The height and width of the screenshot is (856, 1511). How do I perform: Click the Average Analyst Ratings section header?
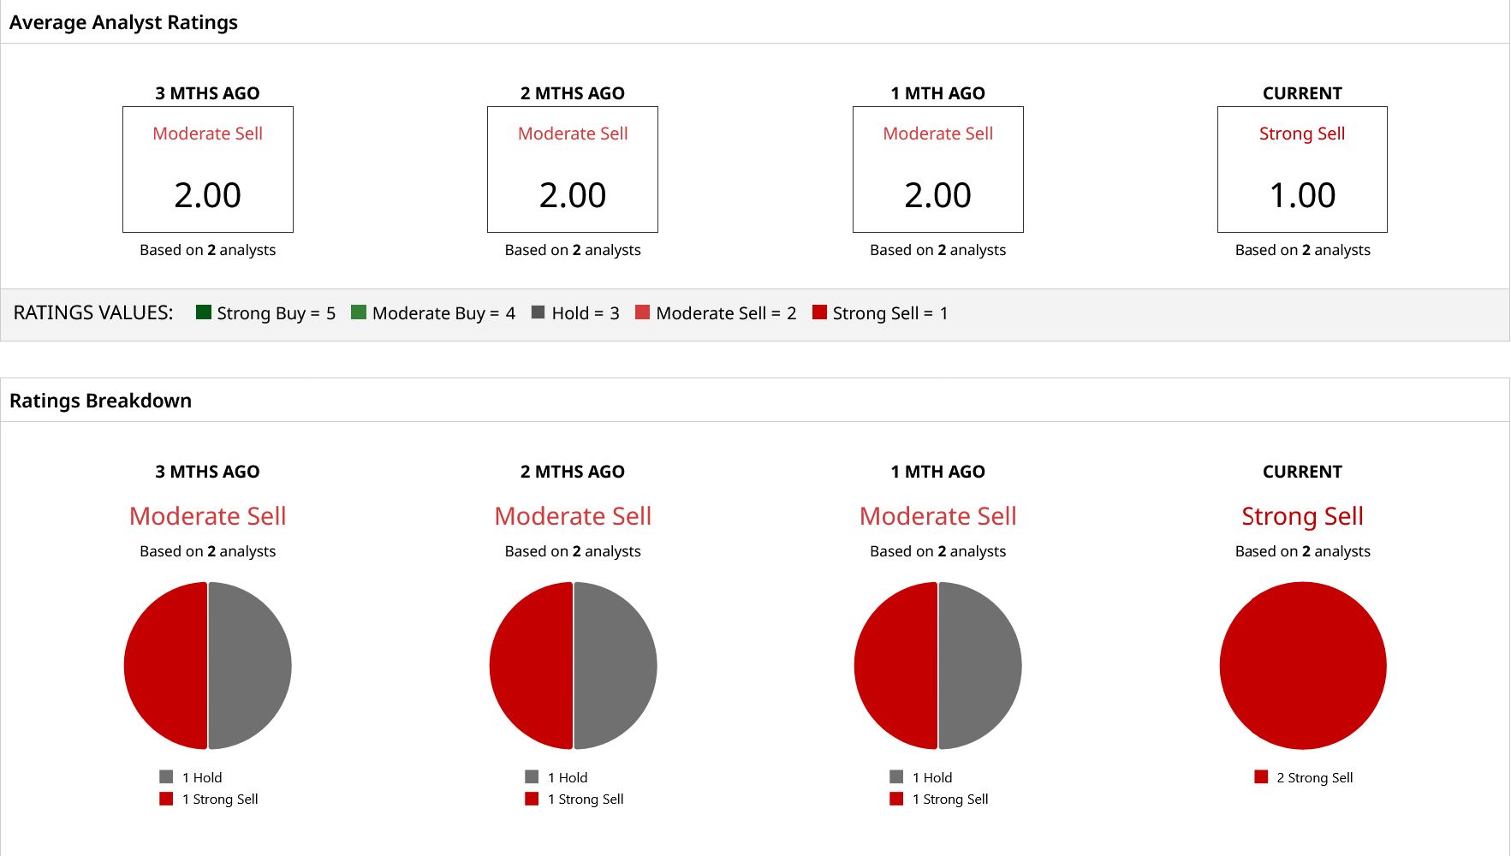123,22
